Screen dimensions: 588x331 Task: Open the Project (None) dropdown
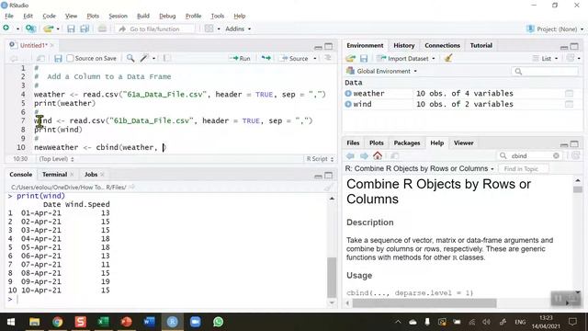555,29
